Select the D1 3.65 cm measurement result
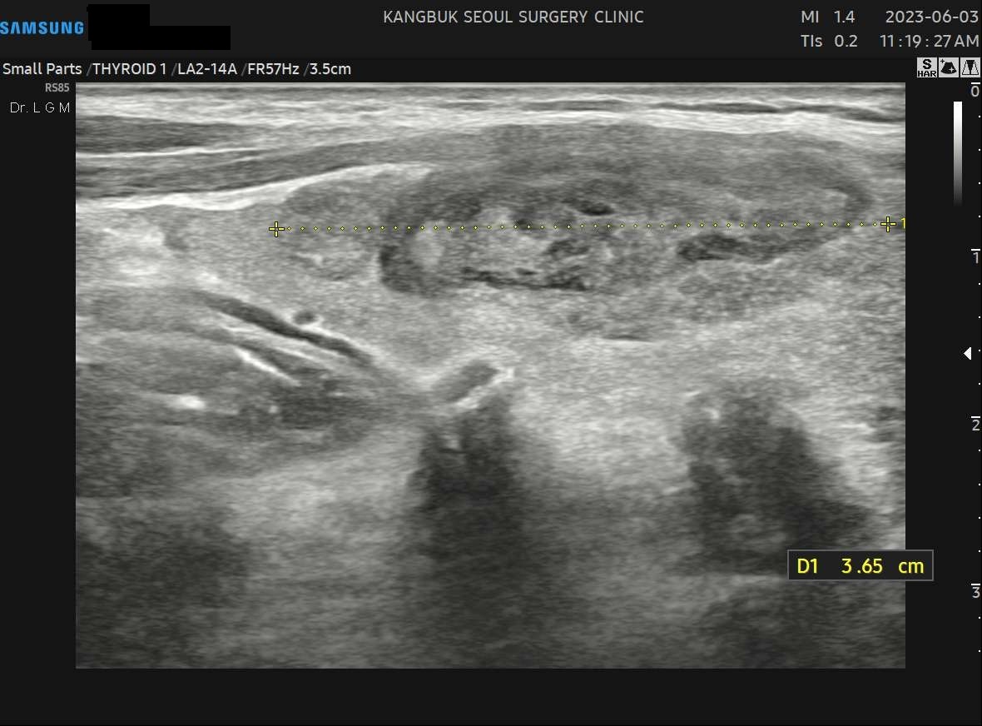982x726 pixels. tap(860, 566)
